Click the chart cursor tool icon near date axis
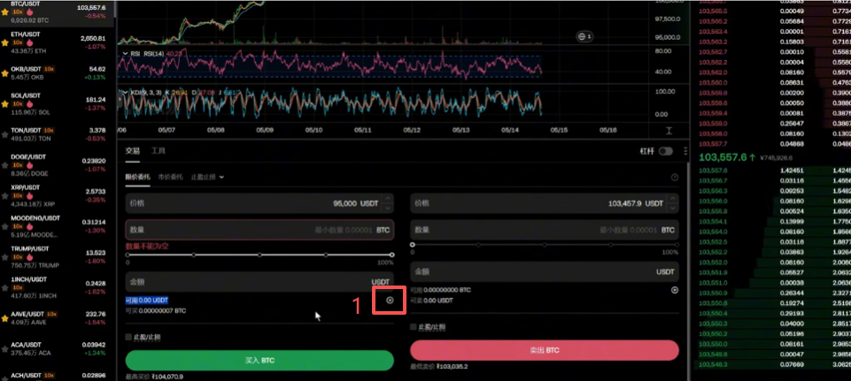Image resolution: width=851 pixels, height=381 pixels. pos(669,131)
